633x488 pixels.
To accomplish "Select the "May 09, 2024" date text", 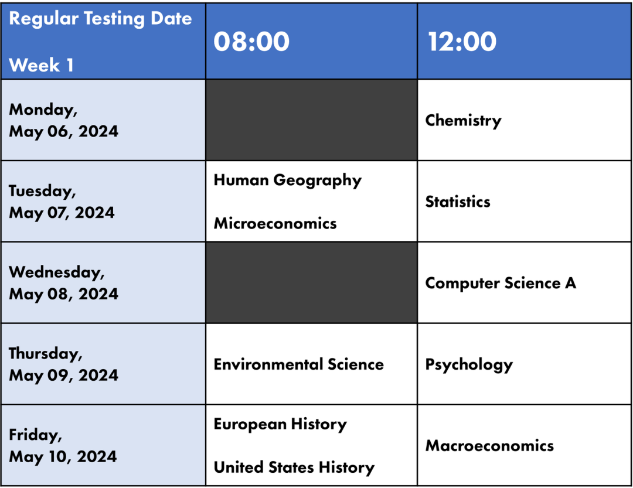I will click(63, 375).
